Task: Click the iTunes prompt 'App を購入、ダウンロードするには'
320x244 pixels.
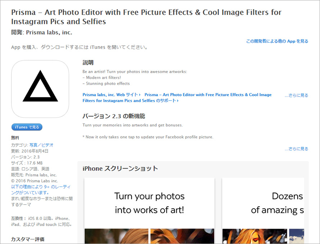Action: tap(79, 47)
